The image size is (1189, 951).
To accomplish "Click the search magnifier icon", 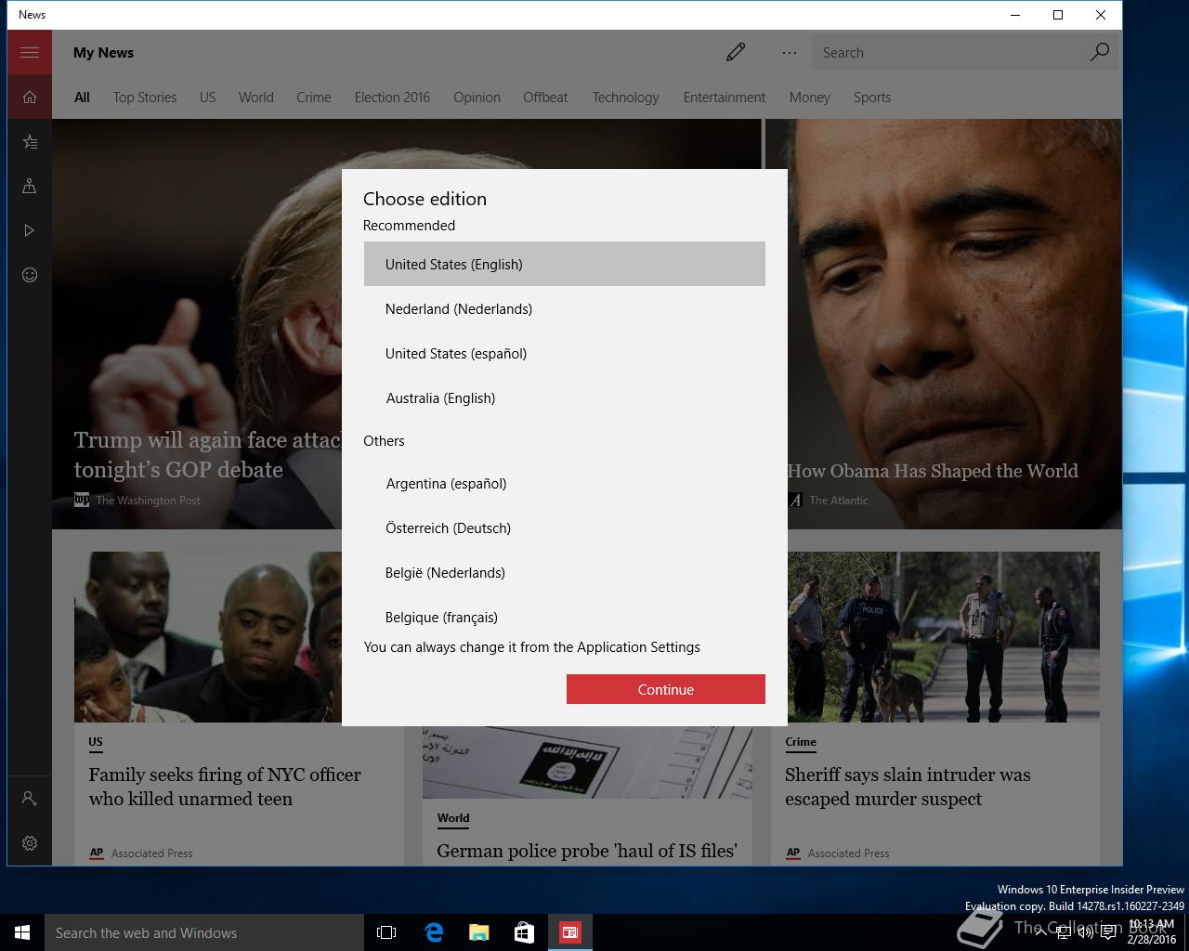I will coord(1099,52).
